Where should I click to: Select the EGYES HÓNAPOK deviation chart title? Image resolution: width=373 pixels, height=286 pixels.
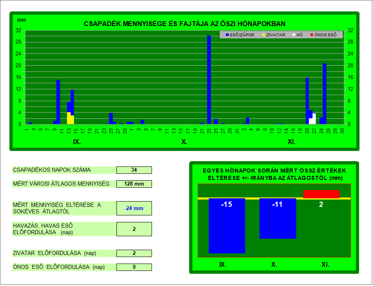(274, 174)
